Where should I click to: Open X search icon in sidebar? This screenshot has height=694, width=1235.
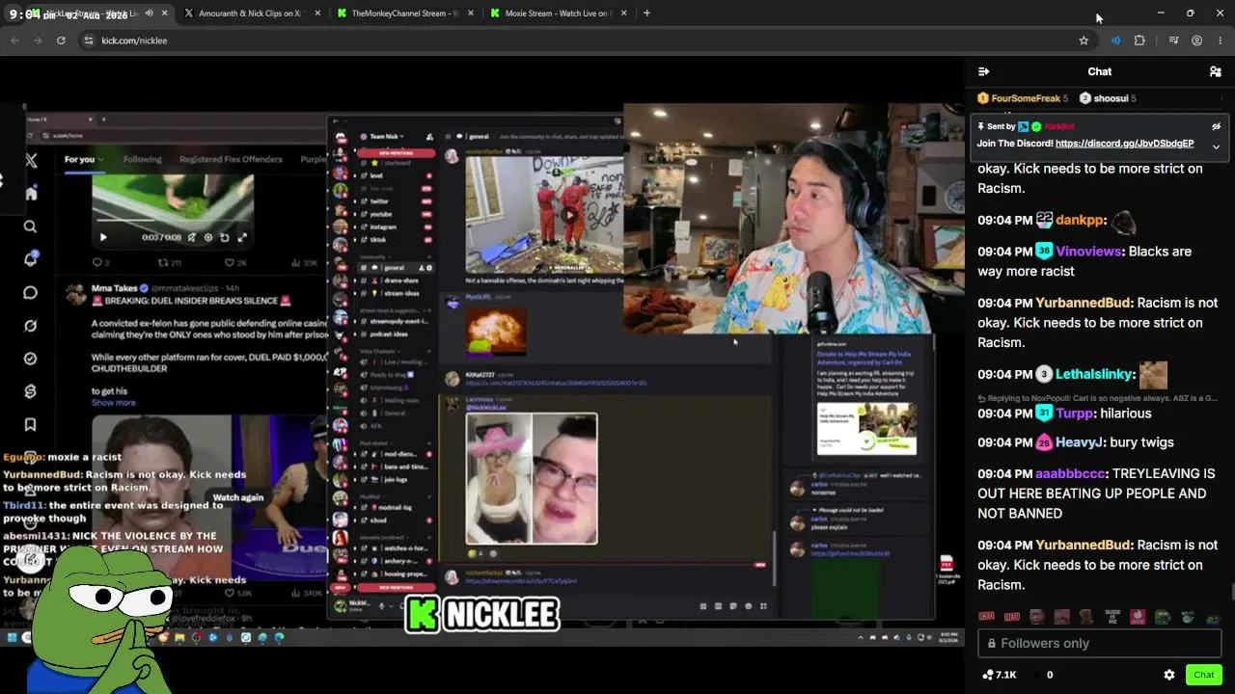[x=30, y=227]
